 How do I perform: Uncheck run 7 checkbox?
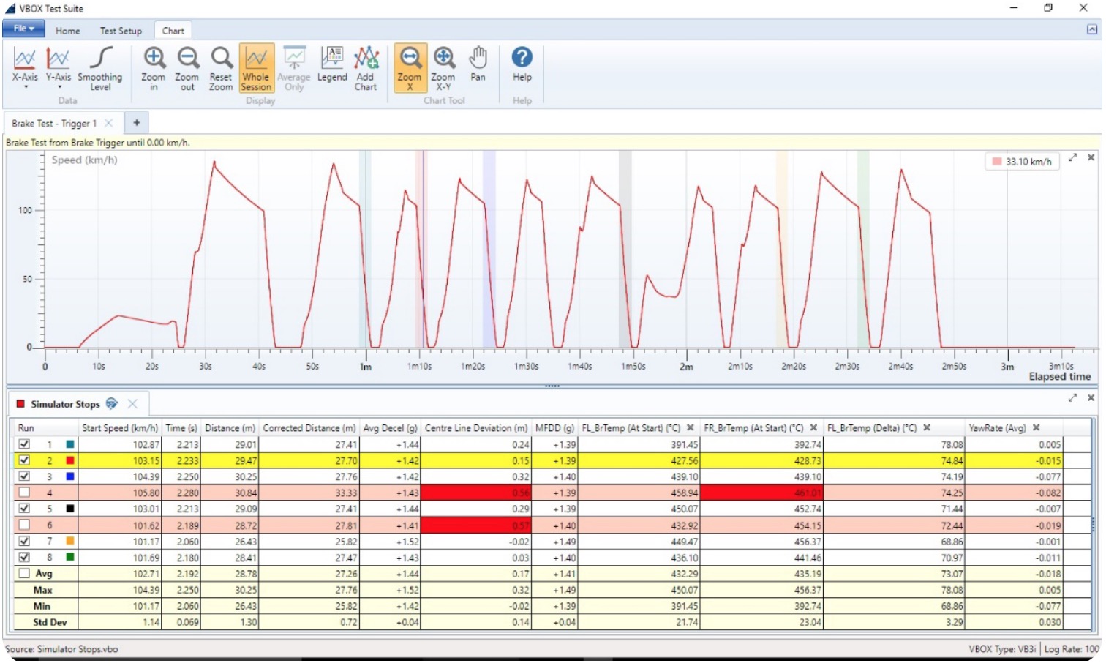click(24, 541)
